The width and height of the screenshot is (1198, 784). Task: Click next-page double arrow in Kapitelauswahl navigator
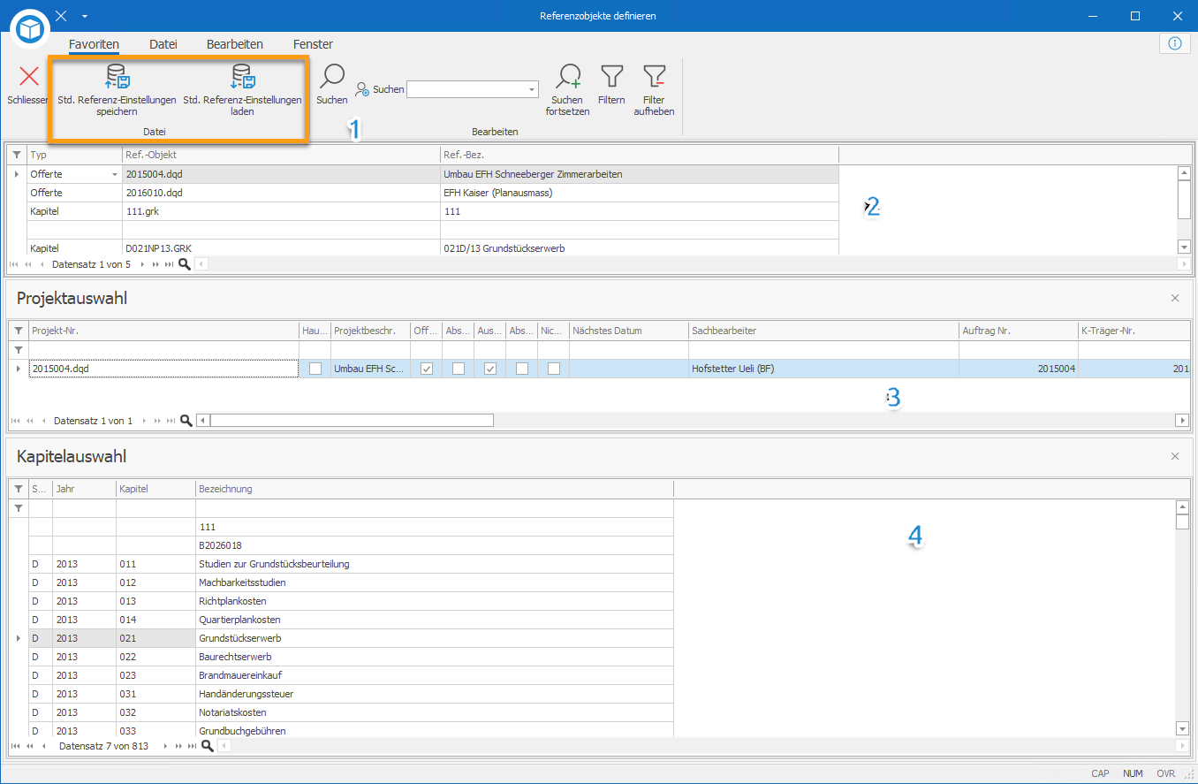click(x=180, y=747)
